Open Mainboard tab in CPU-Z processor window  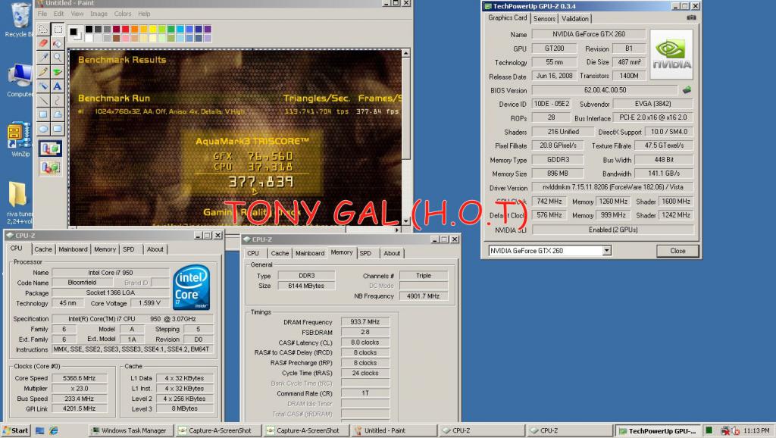[x=74, y=249]
